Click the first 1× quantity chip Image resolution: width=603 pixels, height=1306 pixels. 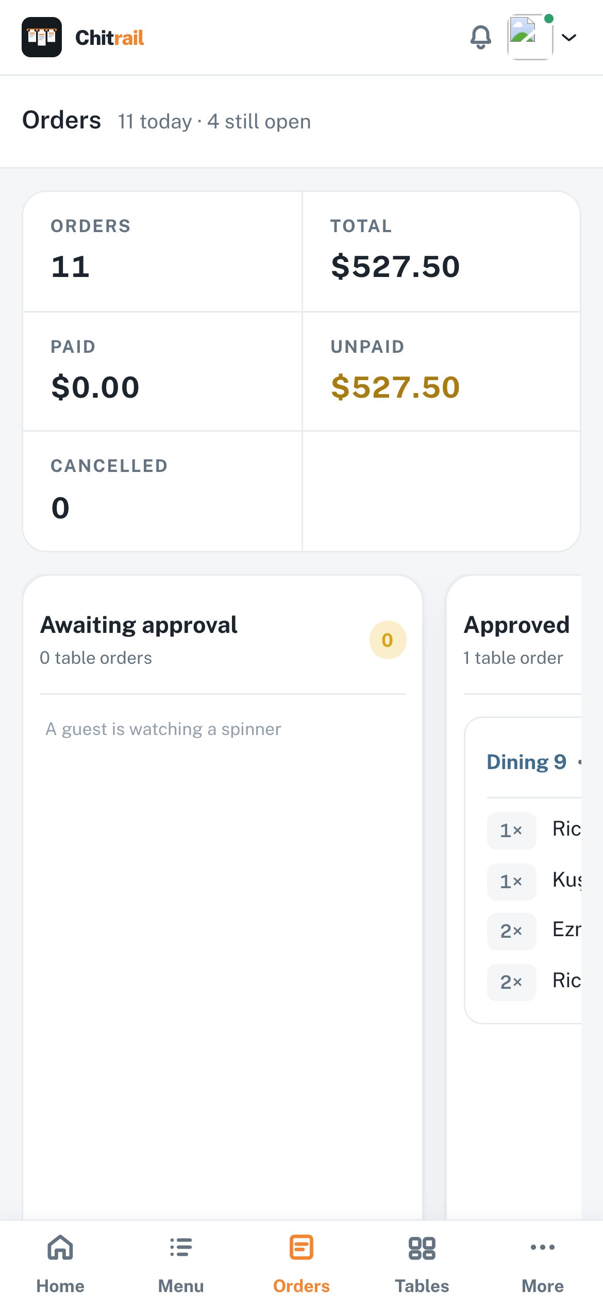[511, 830]
